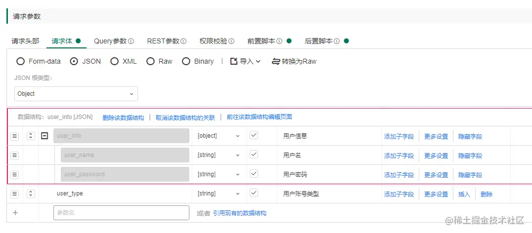Click the 参数名 input field

pos(121,213)
